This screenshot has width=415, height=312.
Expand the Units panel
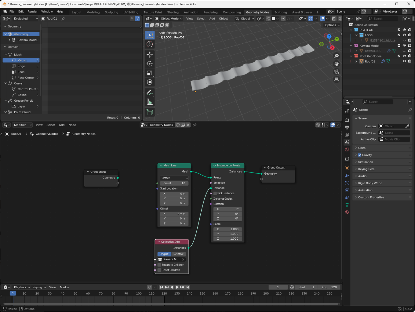point(362,148)
